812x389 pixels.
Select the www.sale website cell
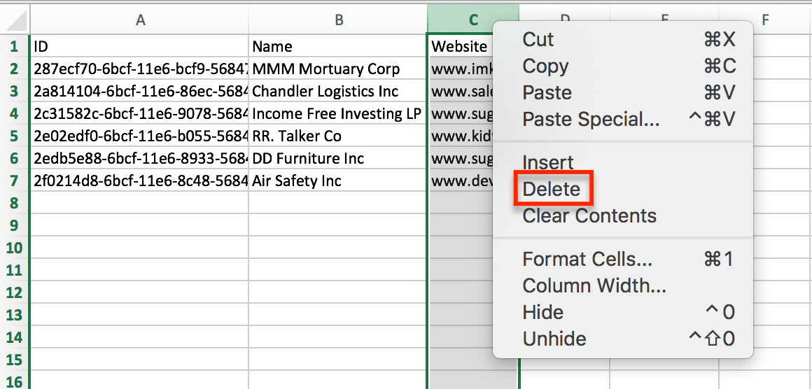point(460,91)
